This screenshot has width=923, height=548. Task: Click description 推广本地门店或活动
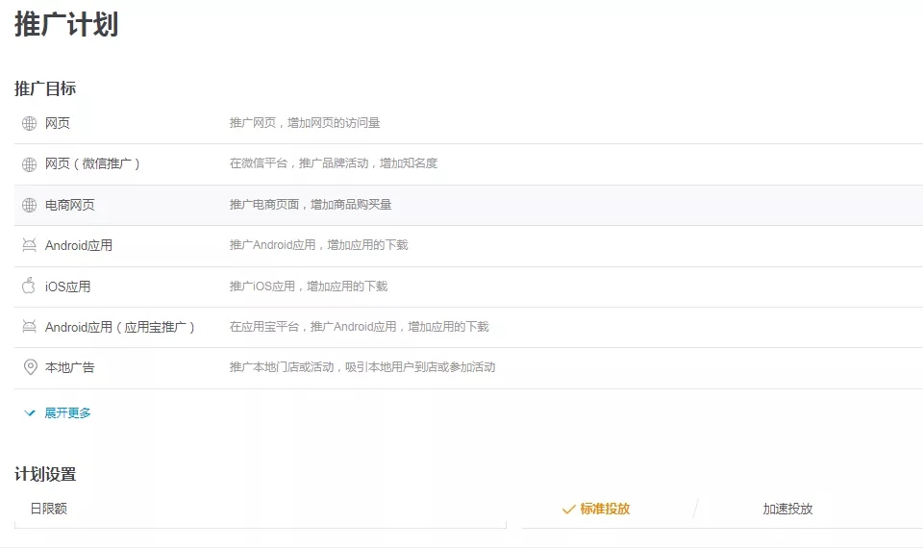[x=362, y=367]
